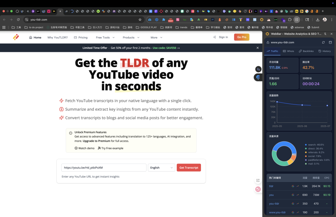The height and width of the screenshot is (217, 336).
Task: Open the Chrome profile avatar
Action: 324,20
